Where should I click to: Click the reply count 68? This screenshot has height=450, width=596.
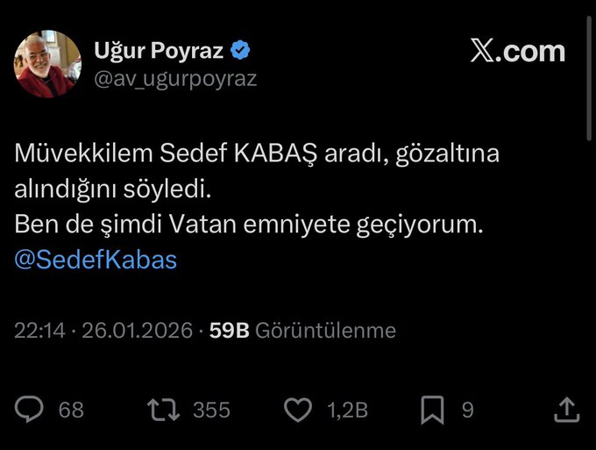coord(70,410)
